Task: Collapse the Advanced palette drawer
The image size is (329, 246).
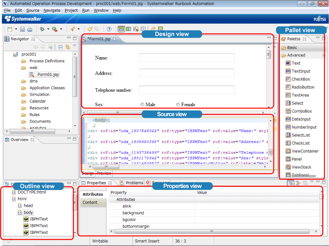Action: 296,55
